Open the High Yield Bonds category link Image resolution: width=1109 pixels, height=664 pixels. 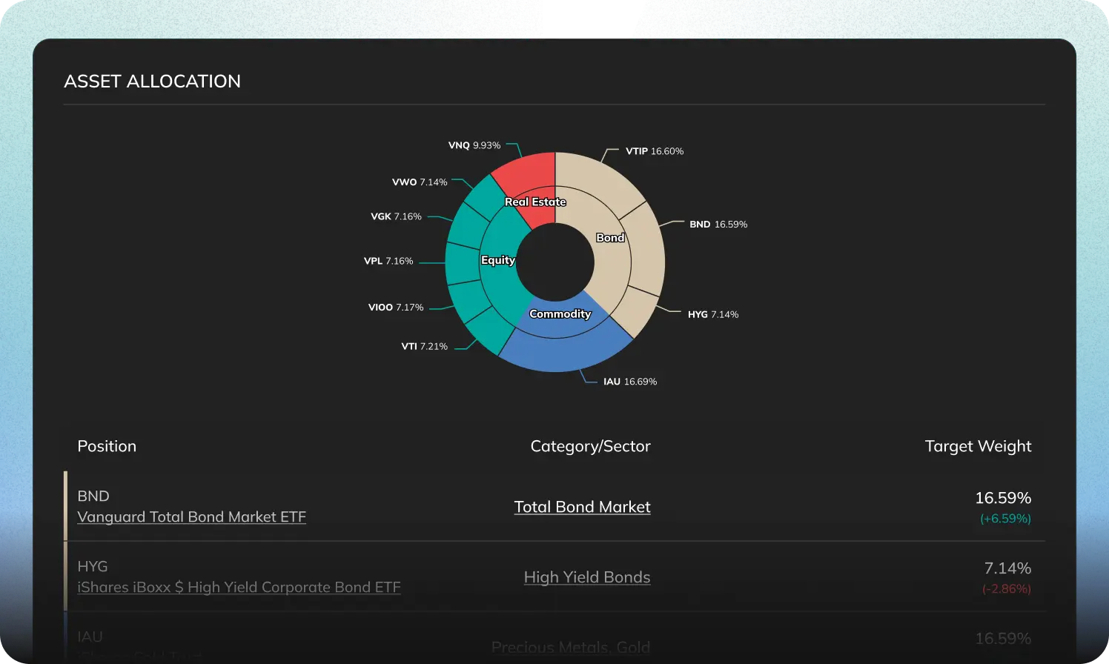587,577
